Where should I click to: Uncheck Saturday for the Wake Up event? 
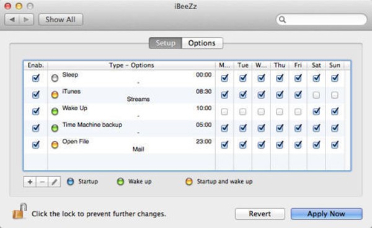(316, 112)
